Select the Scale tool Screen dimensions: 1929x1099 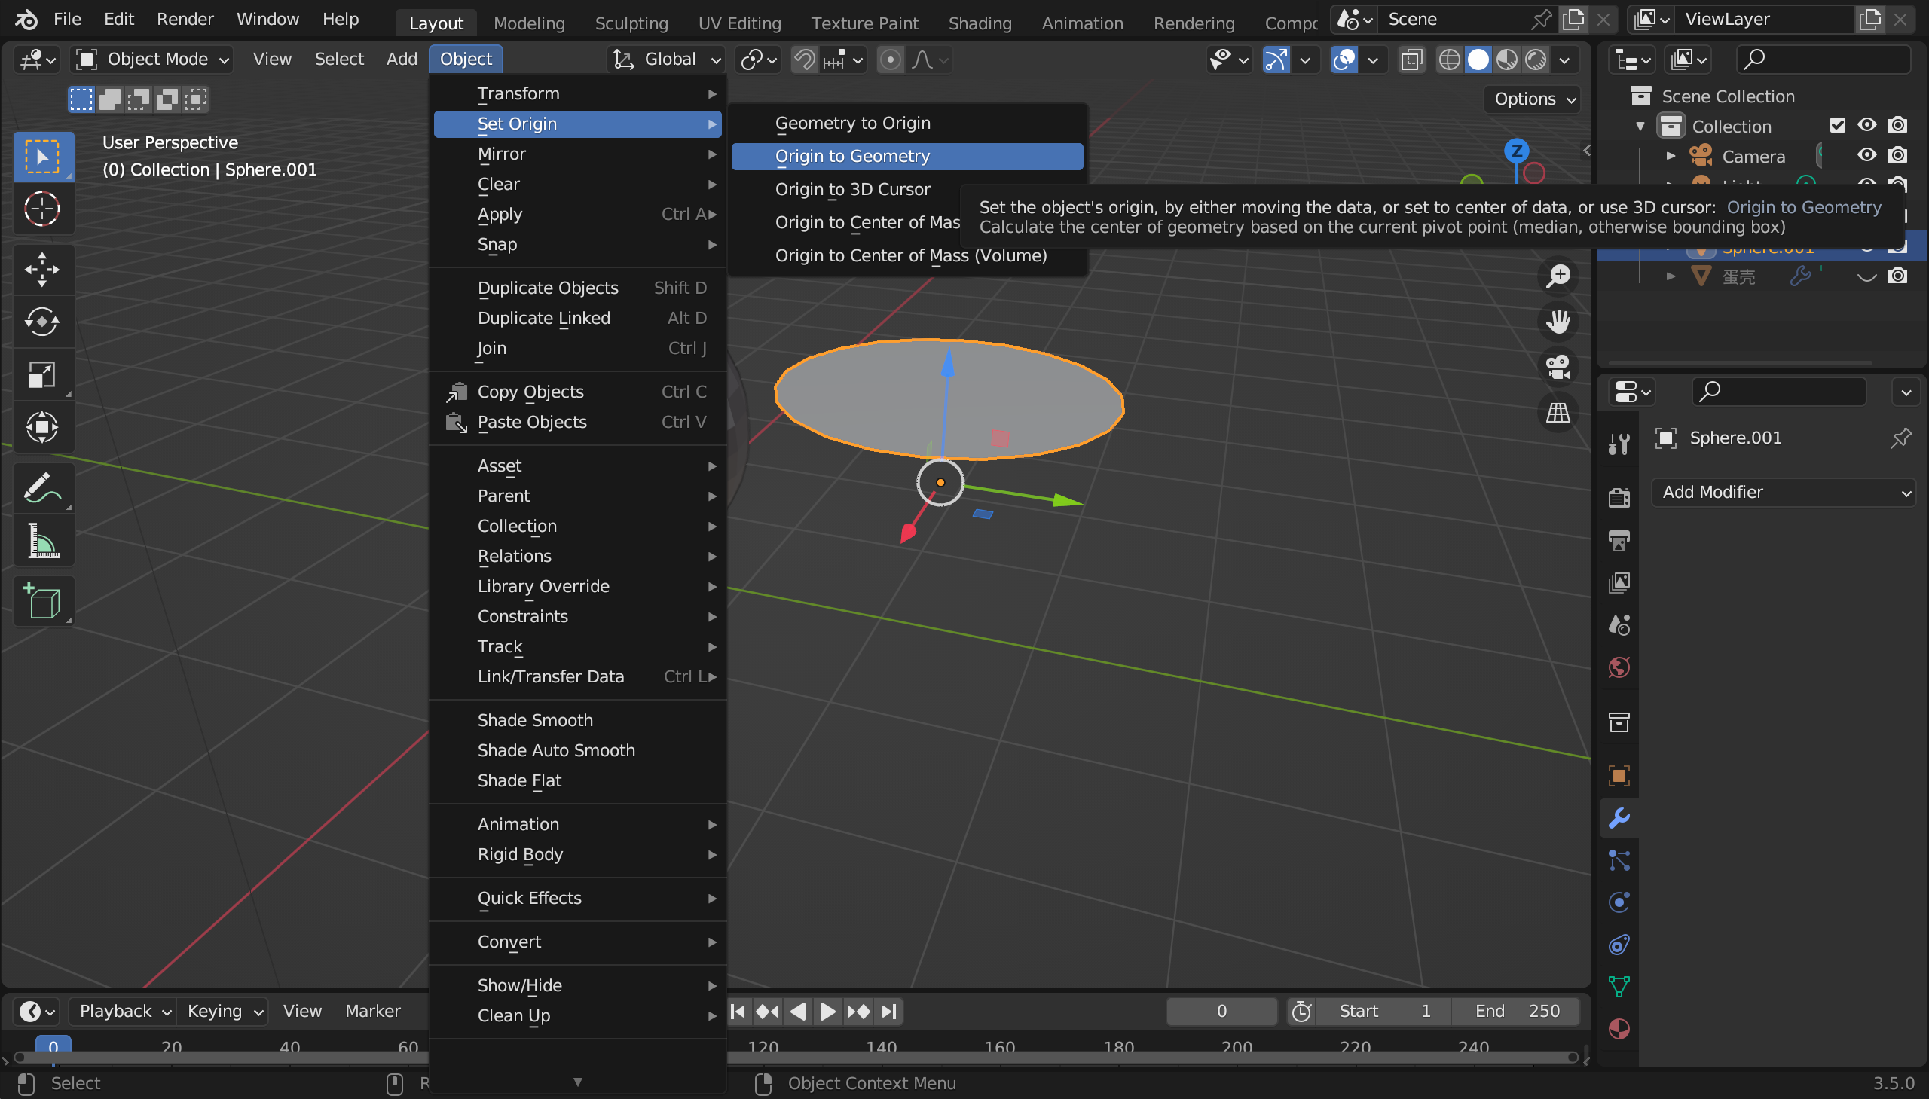point(43,375)
